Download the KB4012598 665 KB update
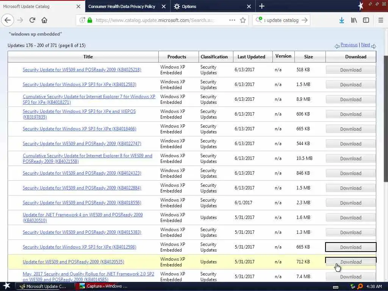388x291 pixels. point(350,247)
